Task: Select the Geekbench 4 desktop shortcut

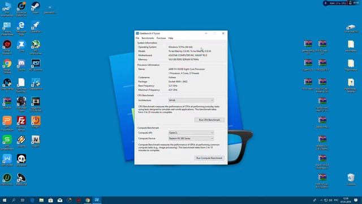Action: pyautogui.click(x=36, y=84)
